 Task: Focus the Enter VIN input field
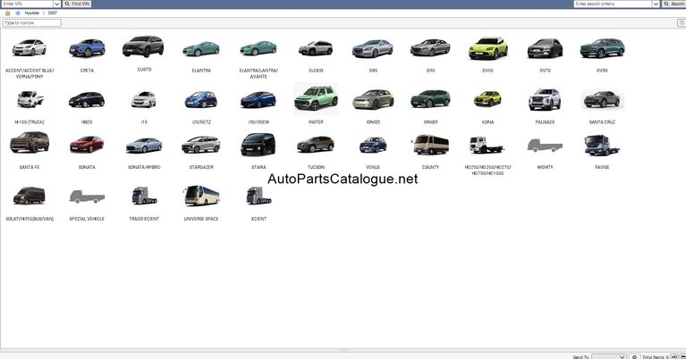pos(27,4)
